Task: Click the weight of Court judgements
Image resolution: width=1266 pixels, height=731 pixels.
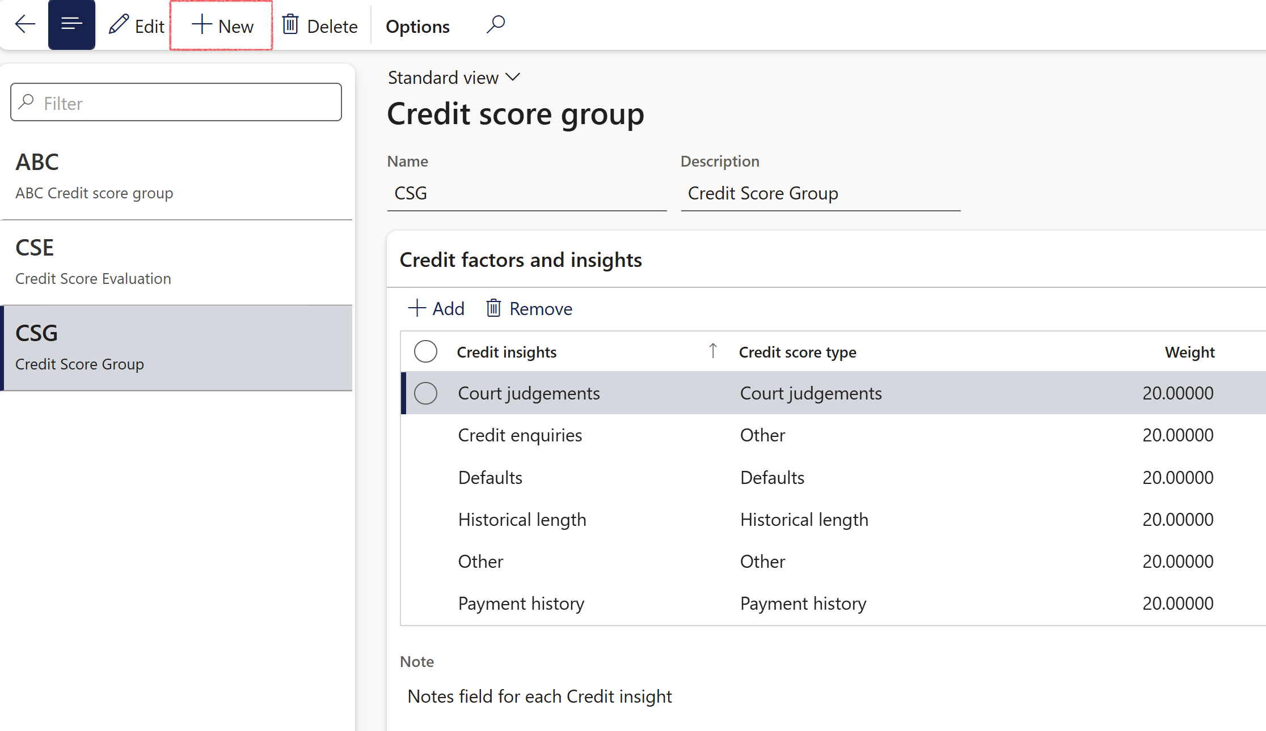Action: tap(1178, 393)
